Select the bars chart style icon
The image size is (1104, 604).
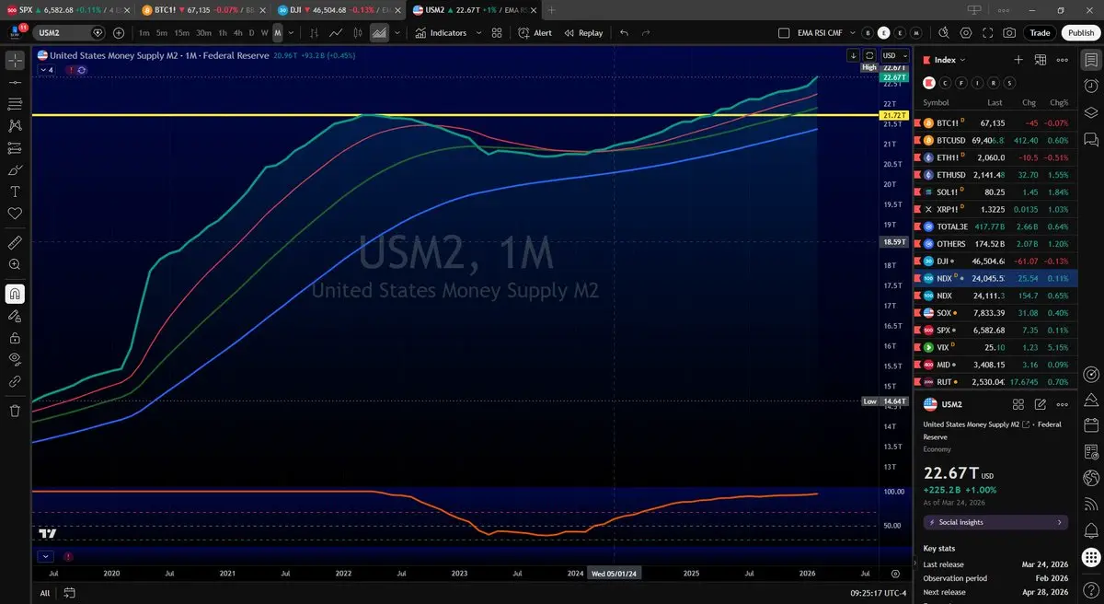pos(314,32)
